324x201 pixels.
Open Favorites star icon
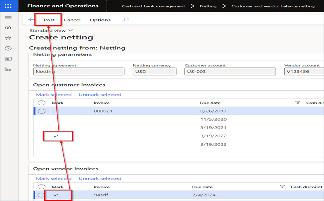(x=8, y=38)
